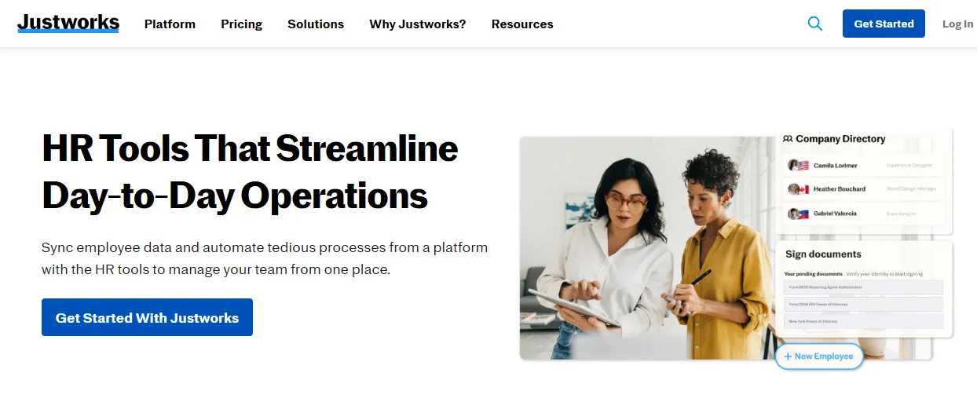The width and height of the screenshot is (977, 395).
Task: Open the Platform menu
Action: pyautogui.click(x=170, y=24)
